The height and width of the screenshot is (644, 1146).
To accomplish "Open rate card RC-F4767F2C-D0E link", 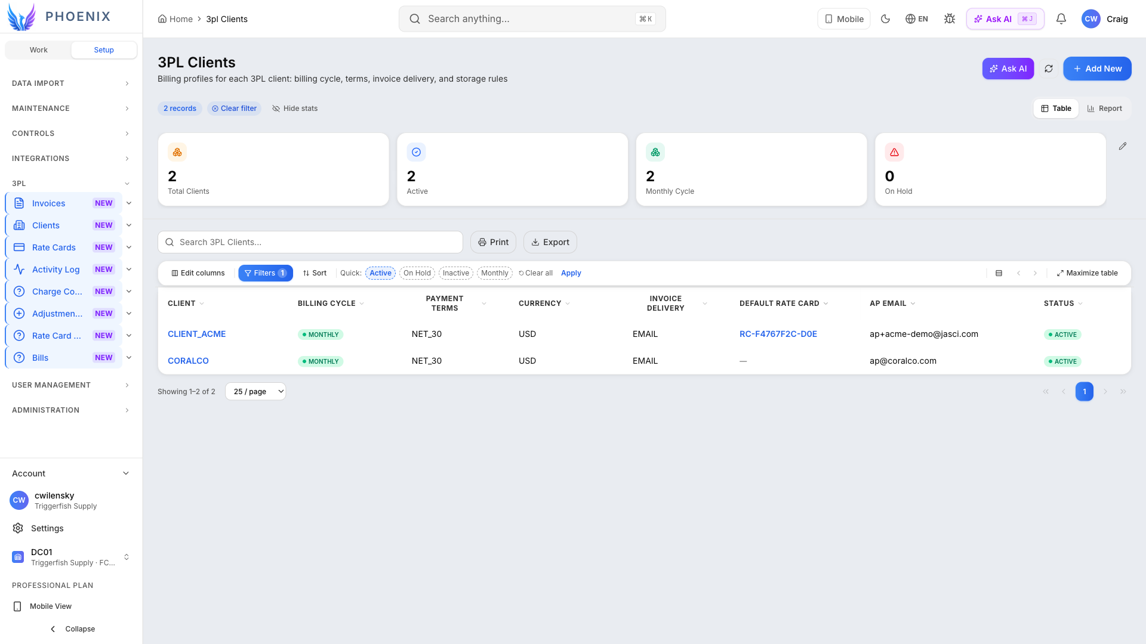I will [778, 334].
